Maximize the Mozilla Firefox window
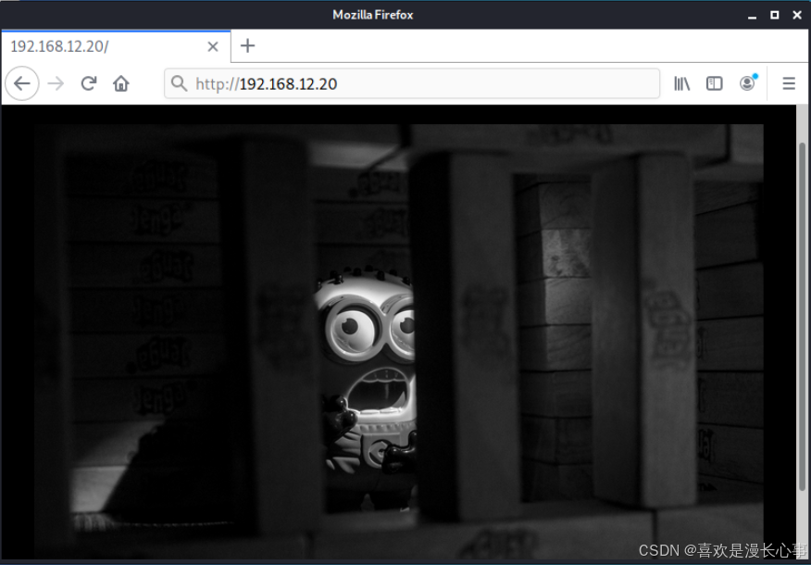Image resolution: width=811 pixels, height=565 pixels. click(775, 15)
